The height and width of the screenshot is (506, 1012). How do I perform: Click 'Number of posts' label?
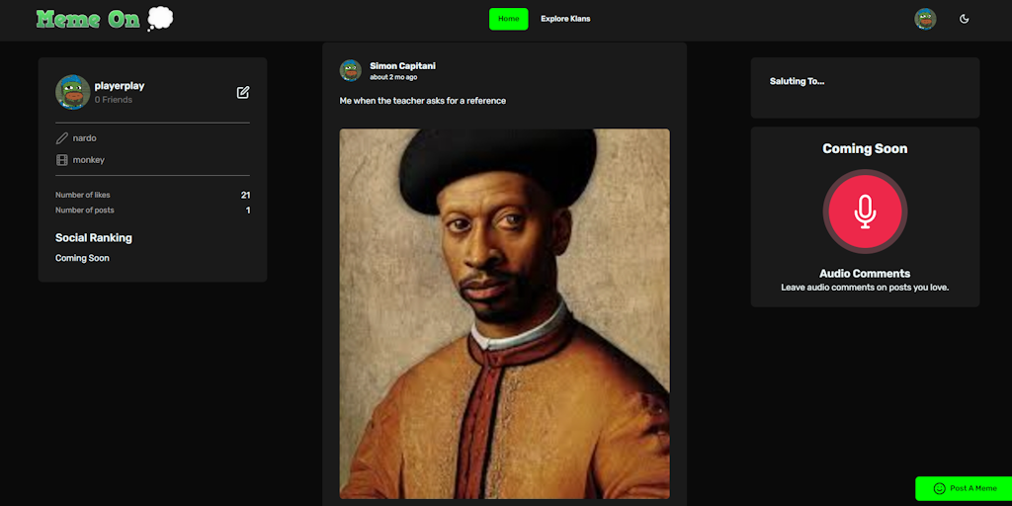click(85, 211)
